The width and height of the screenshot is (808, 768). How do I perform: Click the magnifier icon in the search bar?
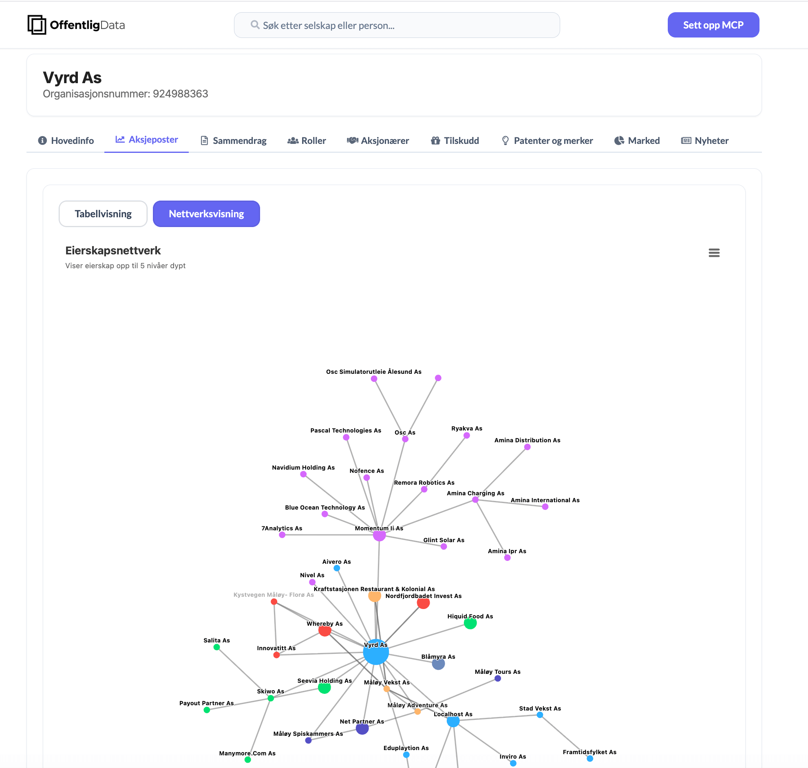(255, 24)
